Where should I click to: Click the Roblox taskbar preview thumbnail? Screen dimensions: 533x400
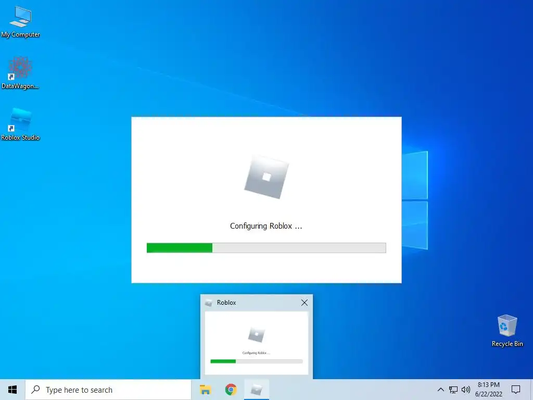[x=256, y=343]
